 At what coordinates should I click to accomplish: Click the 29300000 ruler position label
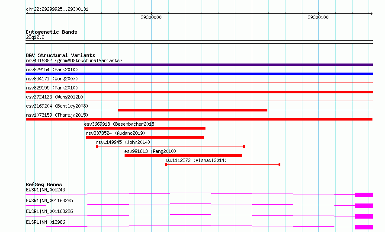151,17
